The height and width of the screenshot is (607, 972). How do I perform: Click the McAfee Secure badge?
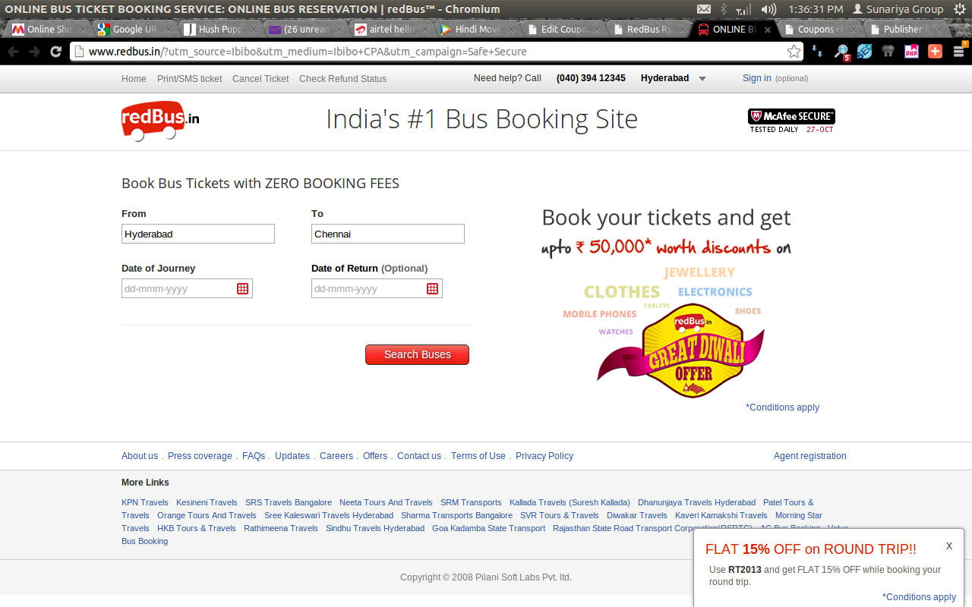(791, 121)
